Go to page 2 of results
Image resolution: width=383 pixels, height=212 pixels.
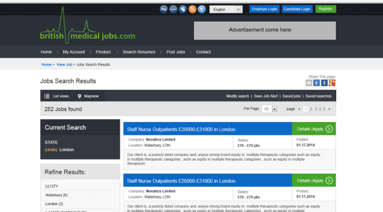[311, 109]
